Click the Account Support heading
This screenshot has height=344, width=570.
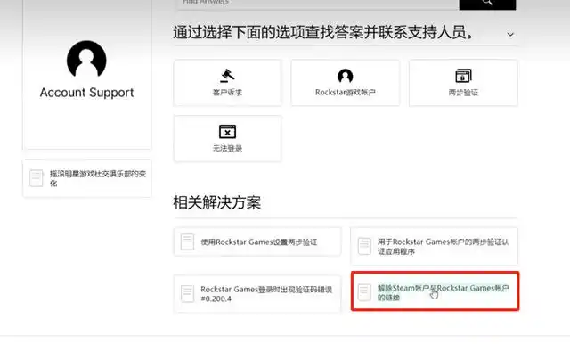point(86,93)
